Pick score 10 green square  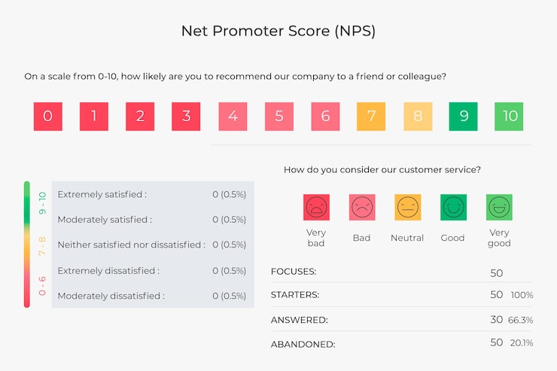(510, 117)
